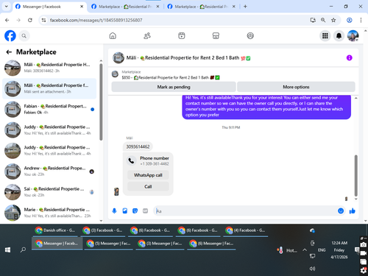Open second Juddy conversation with house photo

click(49, 150)
